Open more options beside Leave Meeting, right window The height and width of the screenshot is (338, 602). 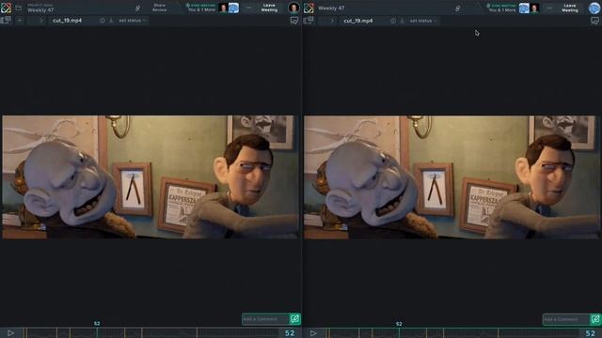(x=549, y=8)
